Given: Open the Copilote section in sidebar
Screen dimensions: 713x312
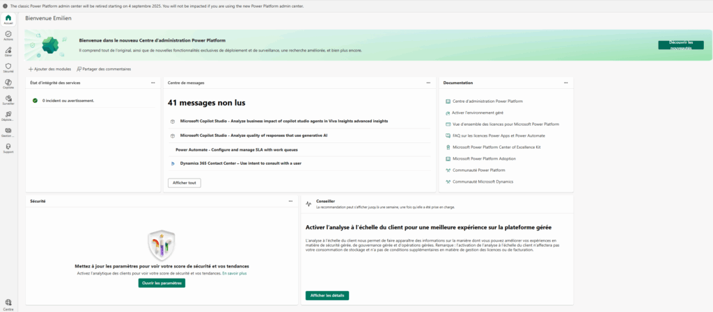Looking at the screenshot, I should (x=8, y=84).
